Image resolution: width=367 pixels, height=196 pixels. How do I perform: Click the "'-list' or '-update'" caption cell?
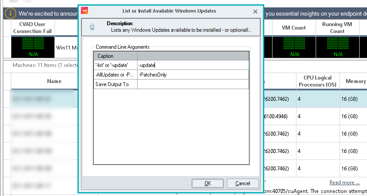[115, 65]
